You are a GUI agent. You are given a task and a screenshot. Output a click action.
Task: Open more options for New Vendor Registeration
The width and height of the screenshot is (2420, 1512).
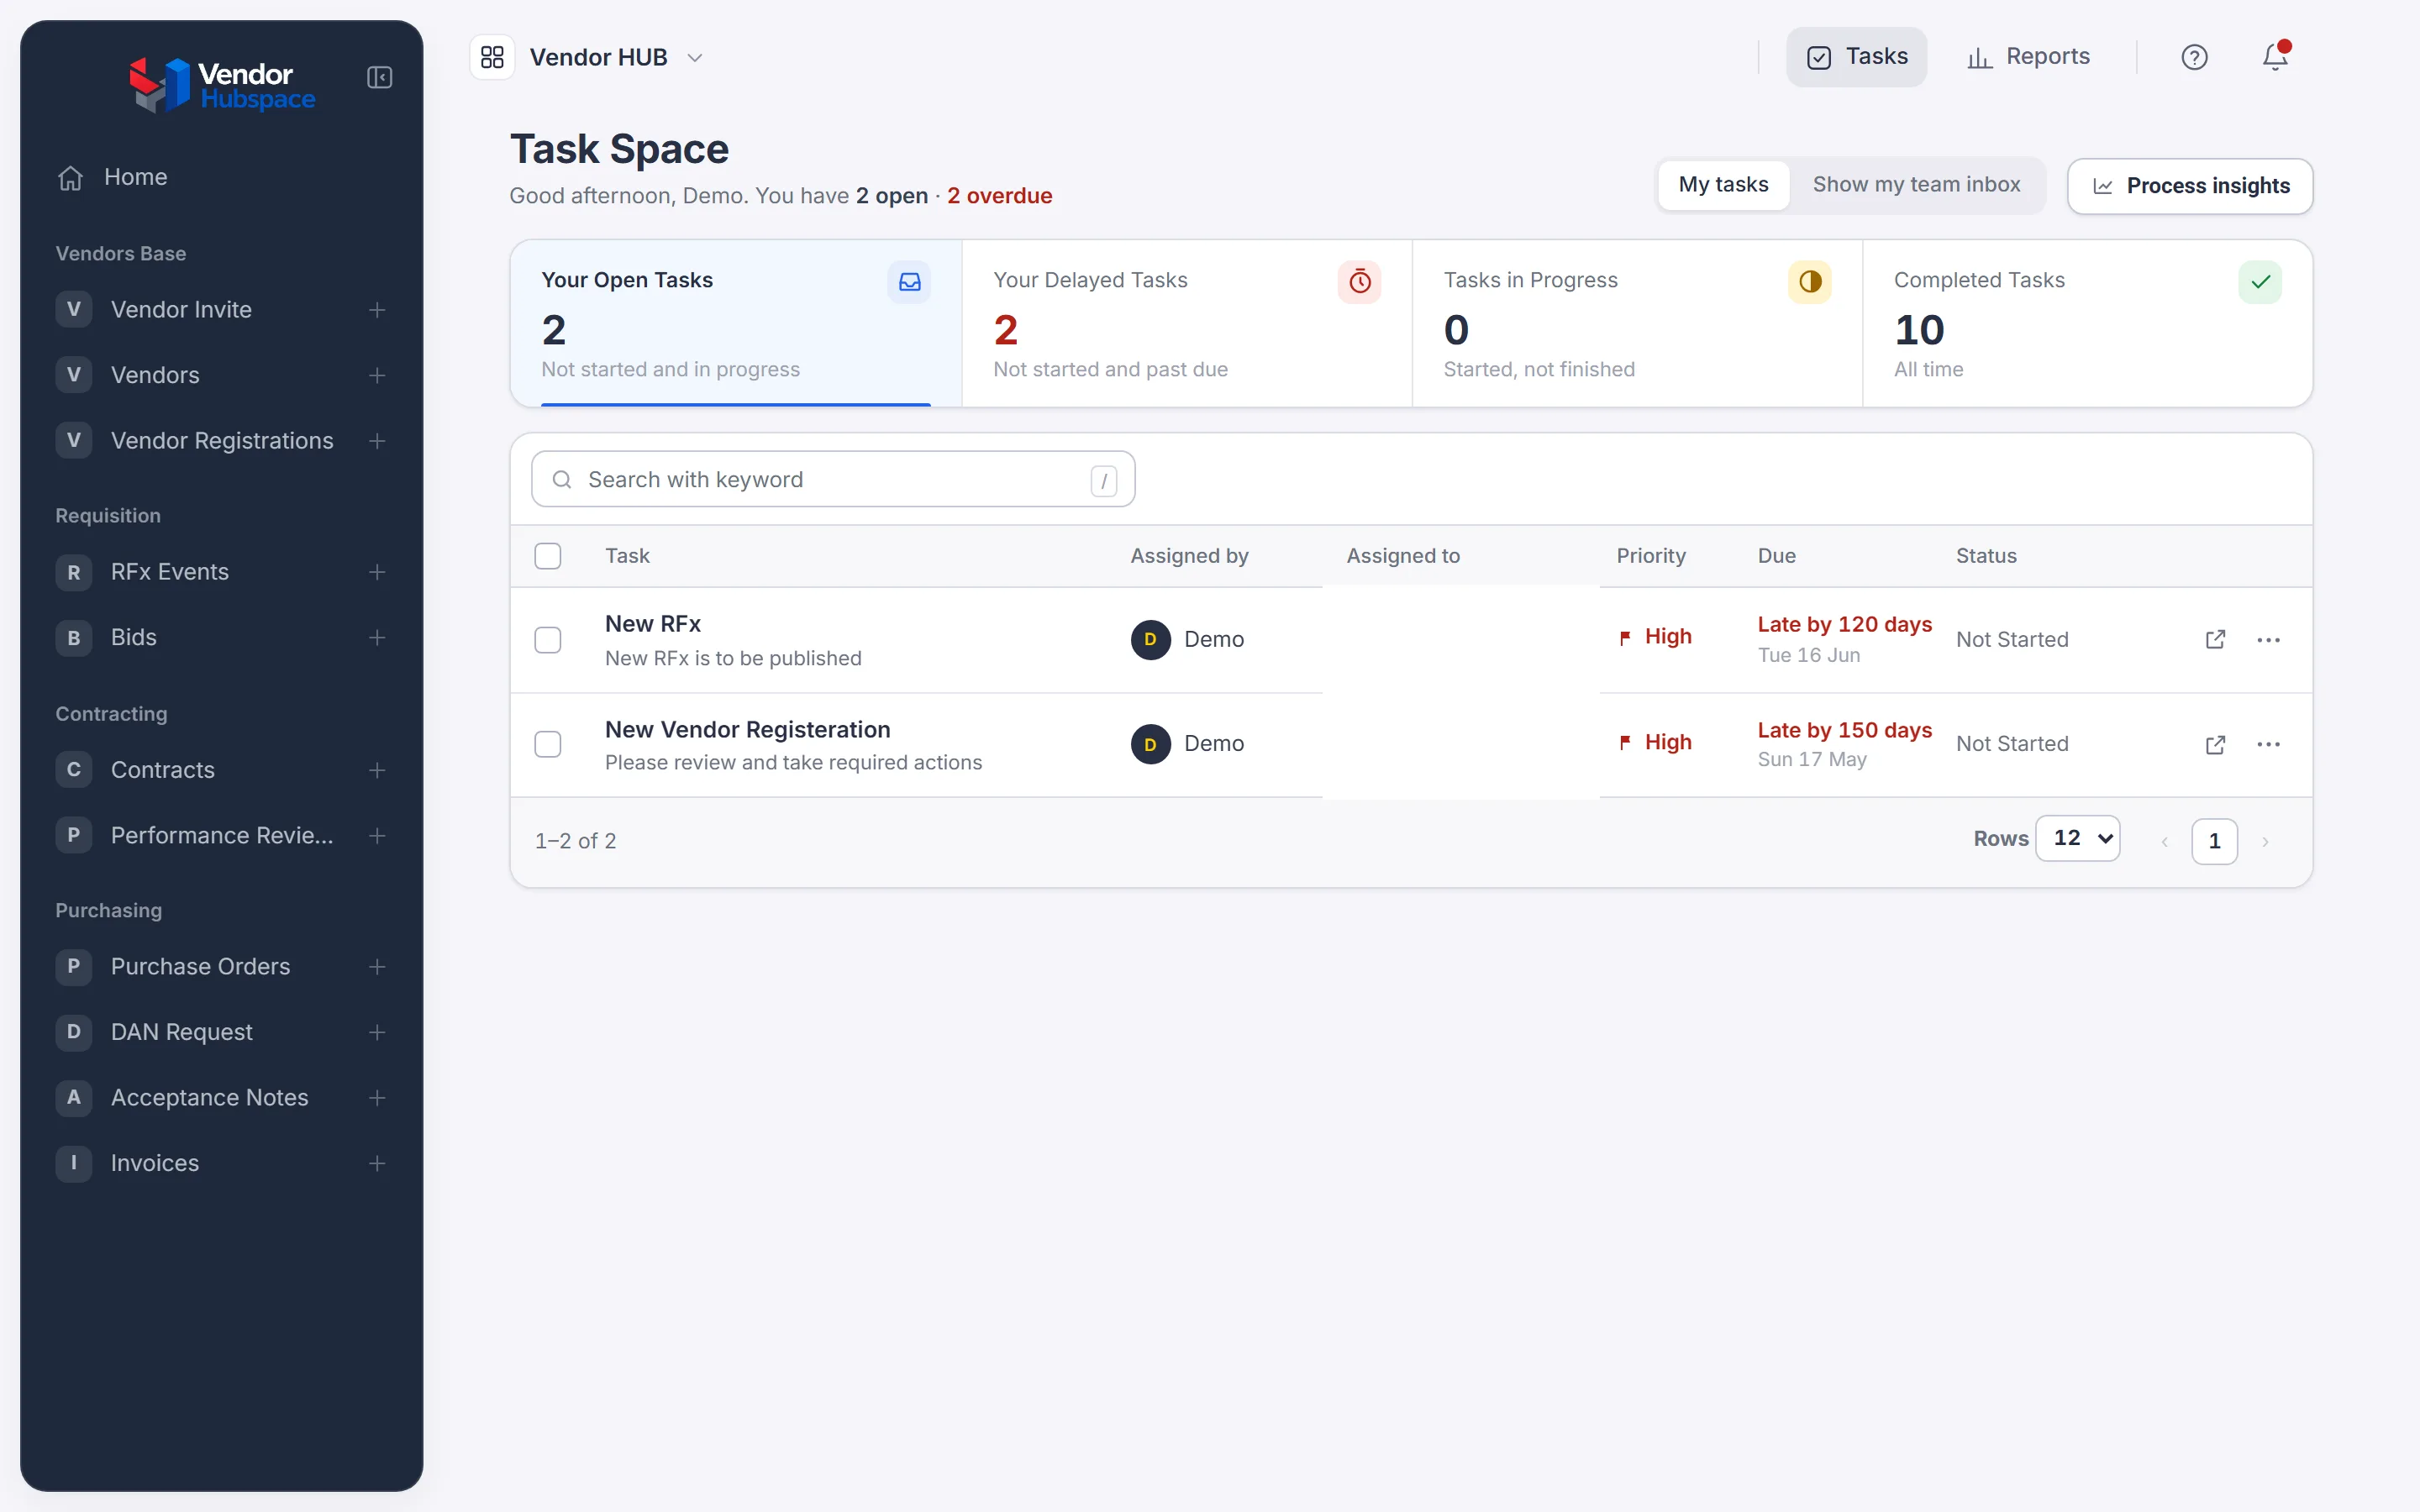point(2268,744)
